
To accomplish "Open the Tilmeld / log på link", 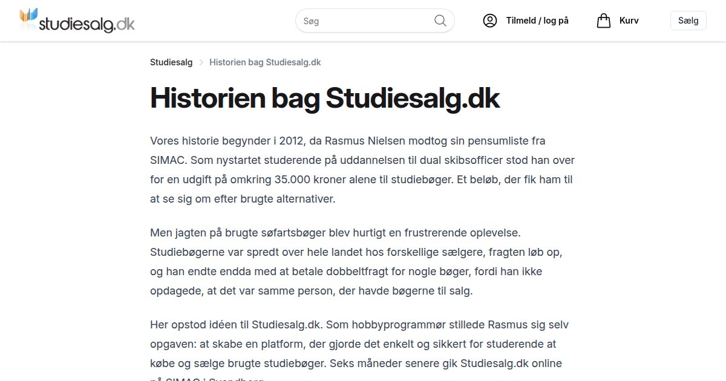I will [537, 21].
